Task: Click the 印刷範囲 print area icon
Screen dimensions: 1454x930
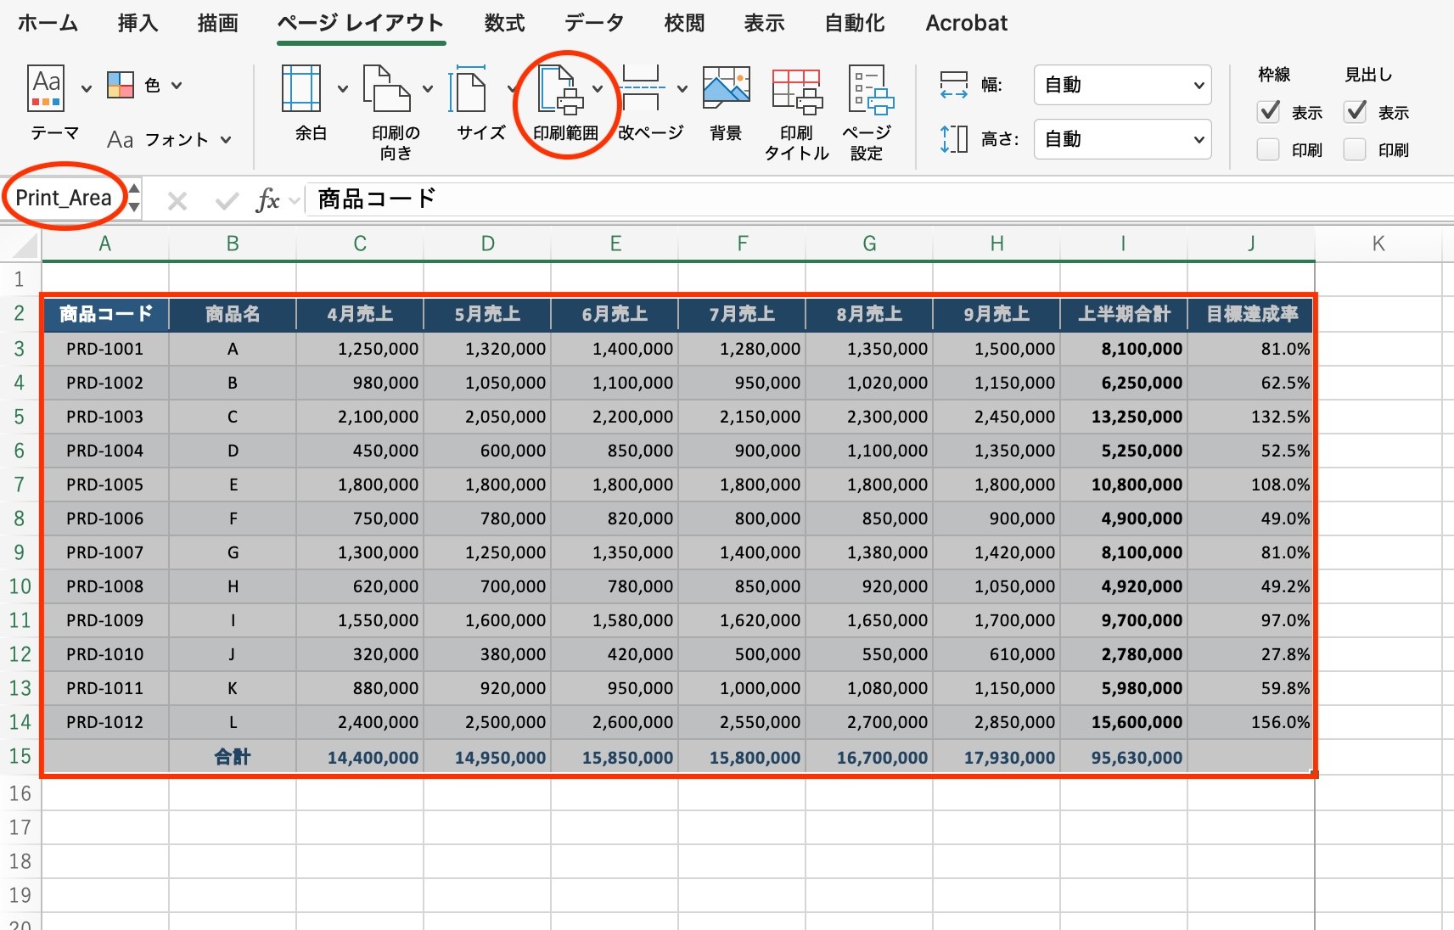Action: point(560,88)
